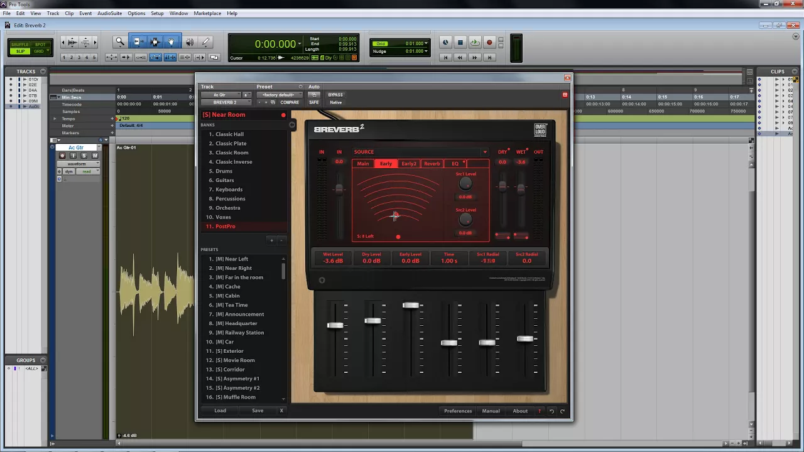Click the Link Timeline and Edit Selection icon
Viewport: 804px width, 452px height.
tap(170, 57)
